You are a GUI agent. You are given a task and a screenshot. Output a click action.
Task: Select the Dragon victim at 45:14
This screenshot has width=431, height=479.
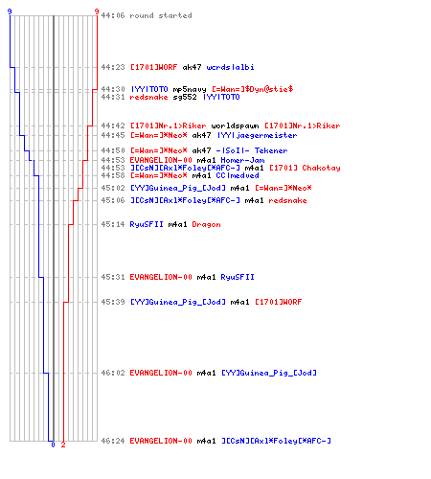click(206, 224)
